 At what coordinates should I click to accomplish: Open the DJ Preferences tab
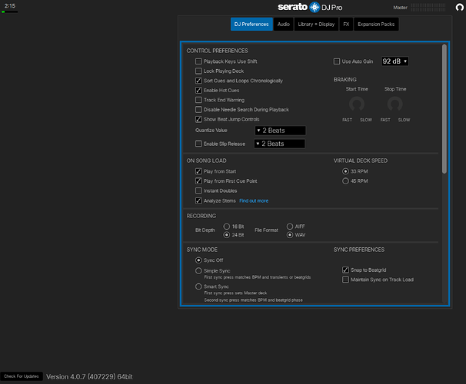point(251,24)
